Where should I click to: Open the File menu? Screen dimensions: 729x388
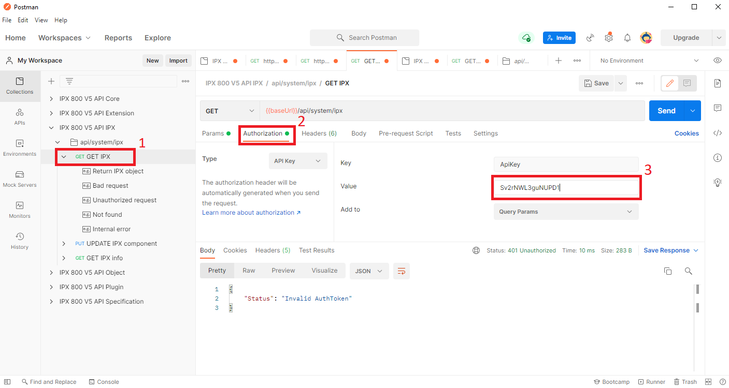(x=7, y=20)
